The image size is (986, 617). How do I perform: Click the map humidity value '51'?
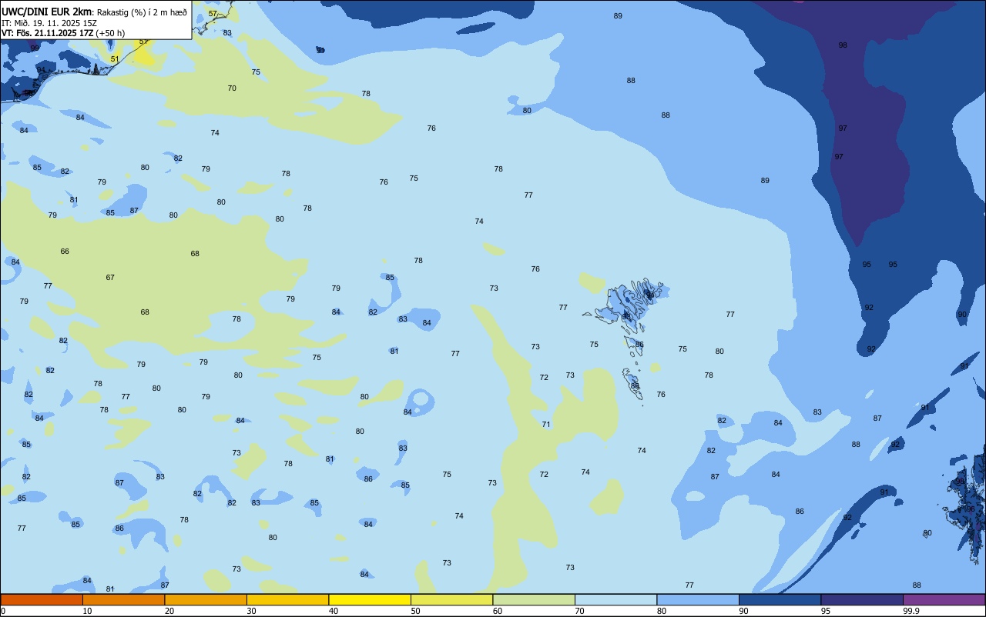coord(115,59)
